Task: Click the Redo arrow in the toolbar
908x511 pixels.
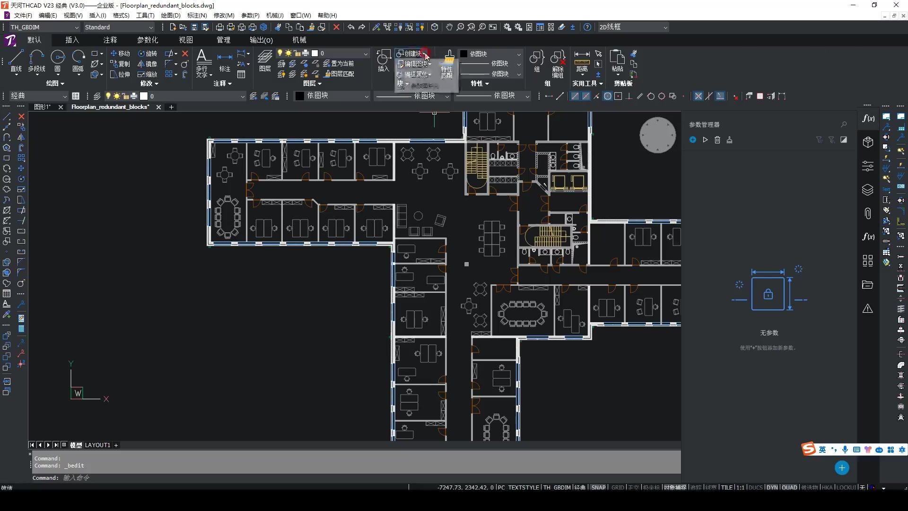Action: (362, 27)
